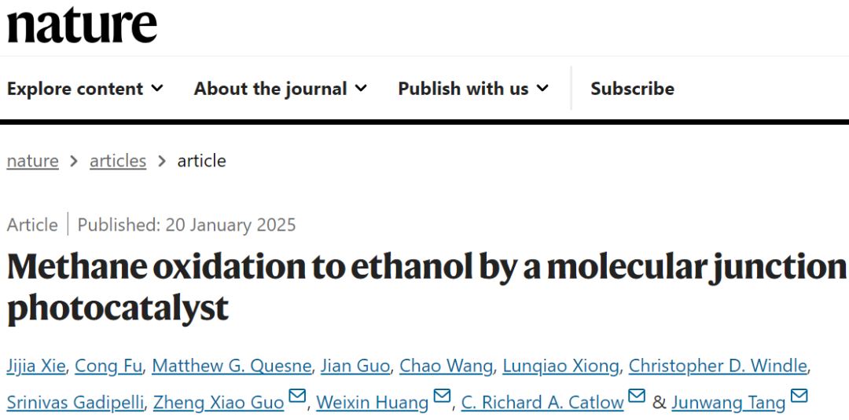Expand the Publish with us menu
Screen dimensions: 849x420
pos(473,89)
